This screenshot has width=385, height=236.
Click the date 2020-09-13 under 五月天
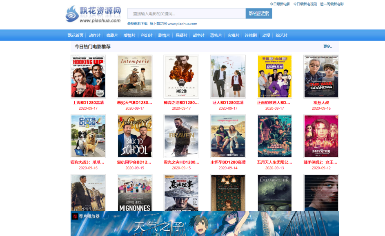click(274, 168)
